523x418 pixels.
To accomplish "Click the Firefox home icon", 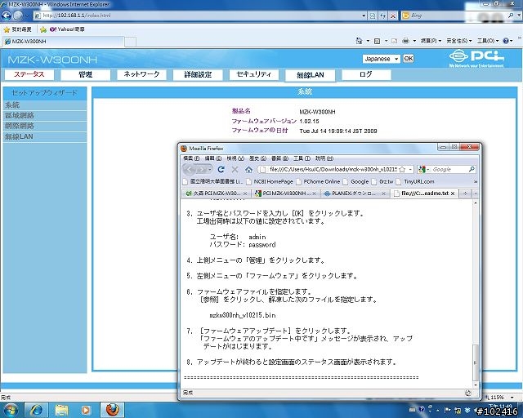I will 248,170.
